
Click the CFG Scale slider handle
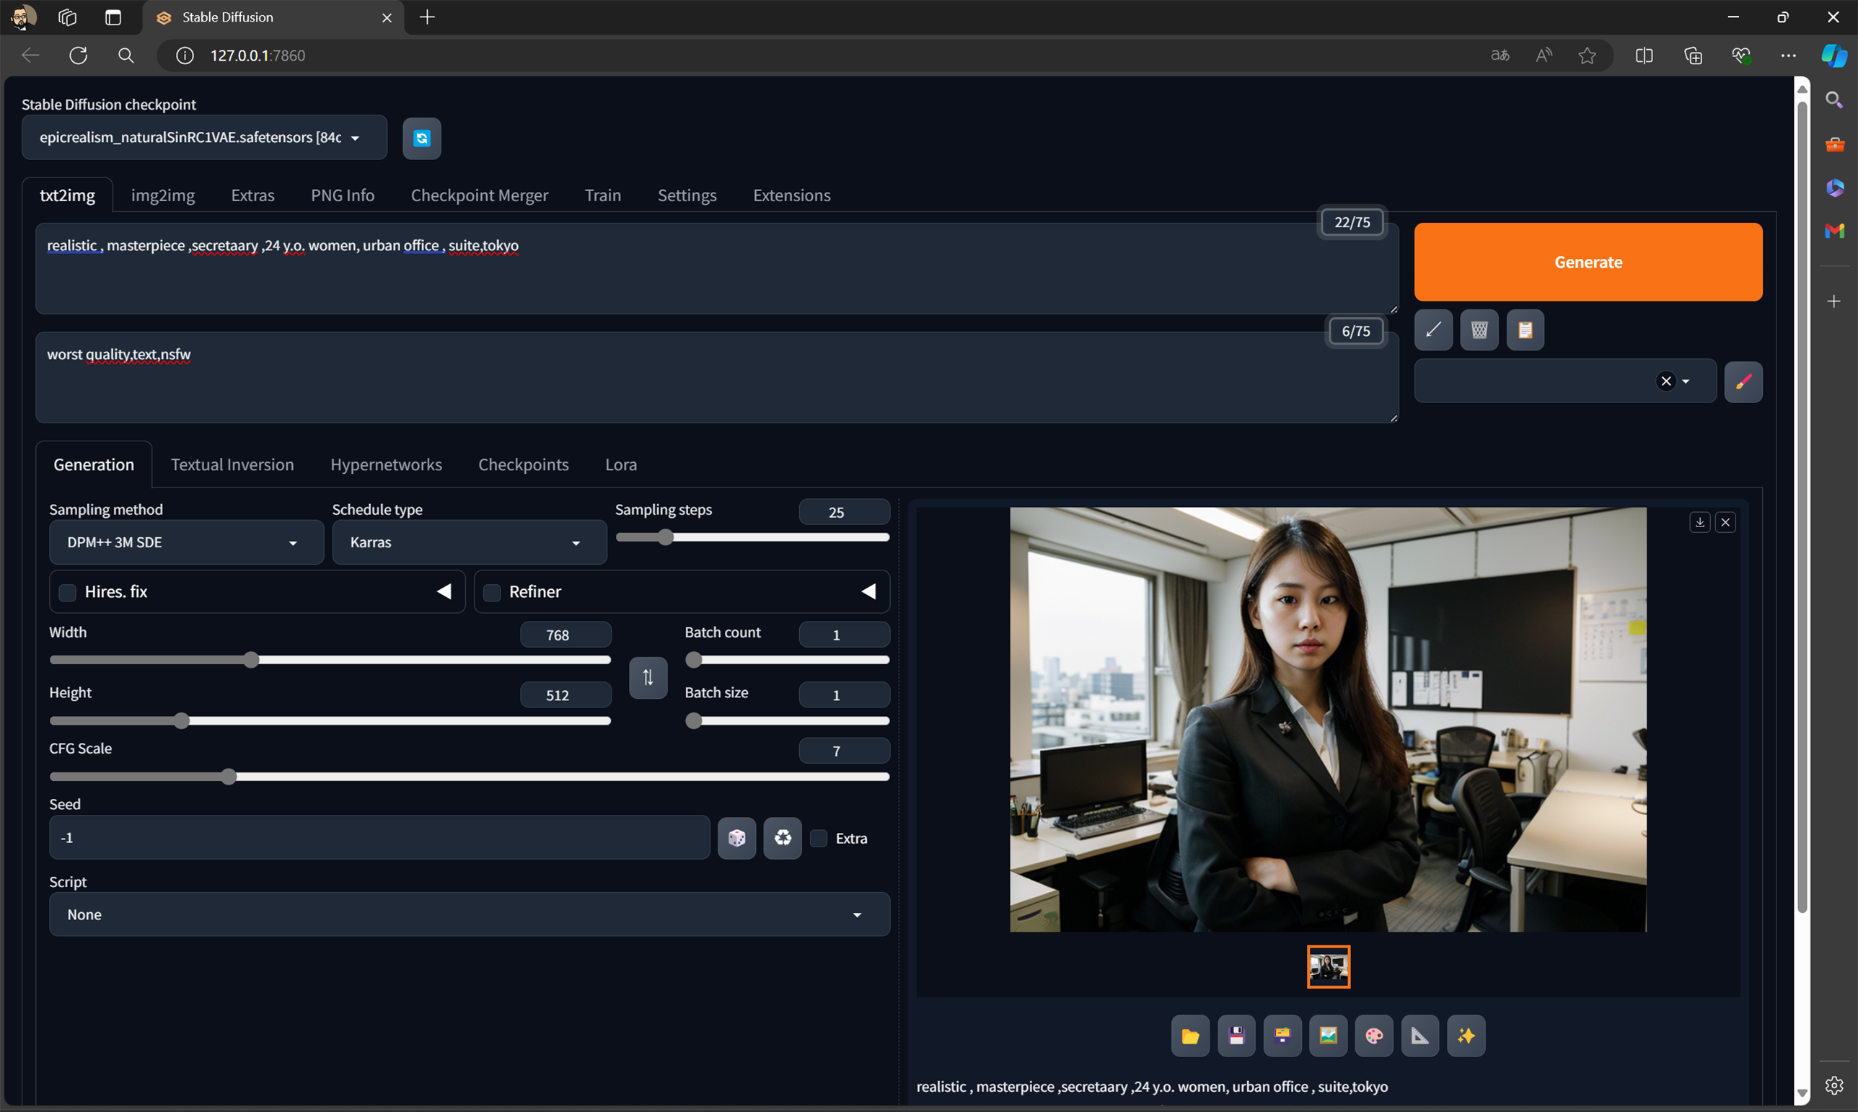[229, 777]
